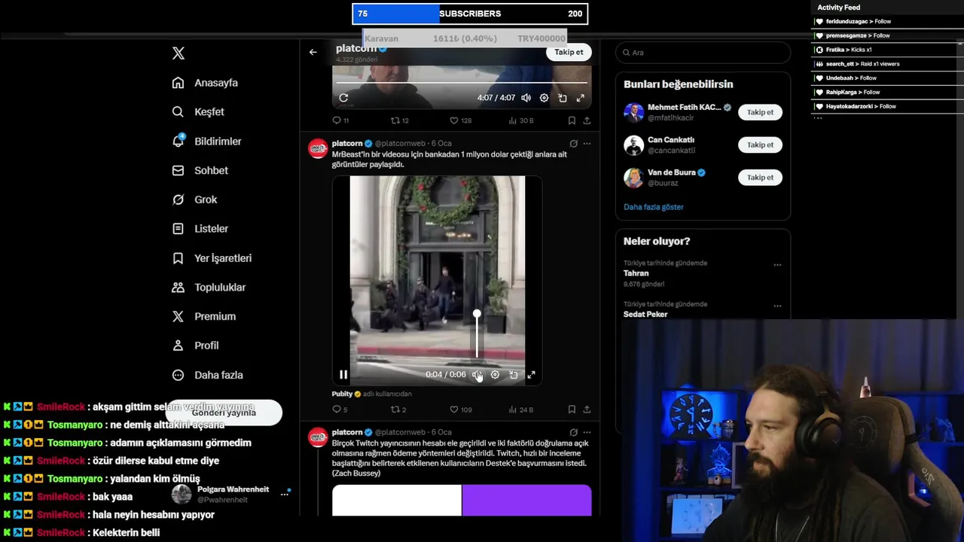Image resolution: width=964 pixels, height=542 pixels.
Task: Open more options on MrBeast post
Action: 587,143
